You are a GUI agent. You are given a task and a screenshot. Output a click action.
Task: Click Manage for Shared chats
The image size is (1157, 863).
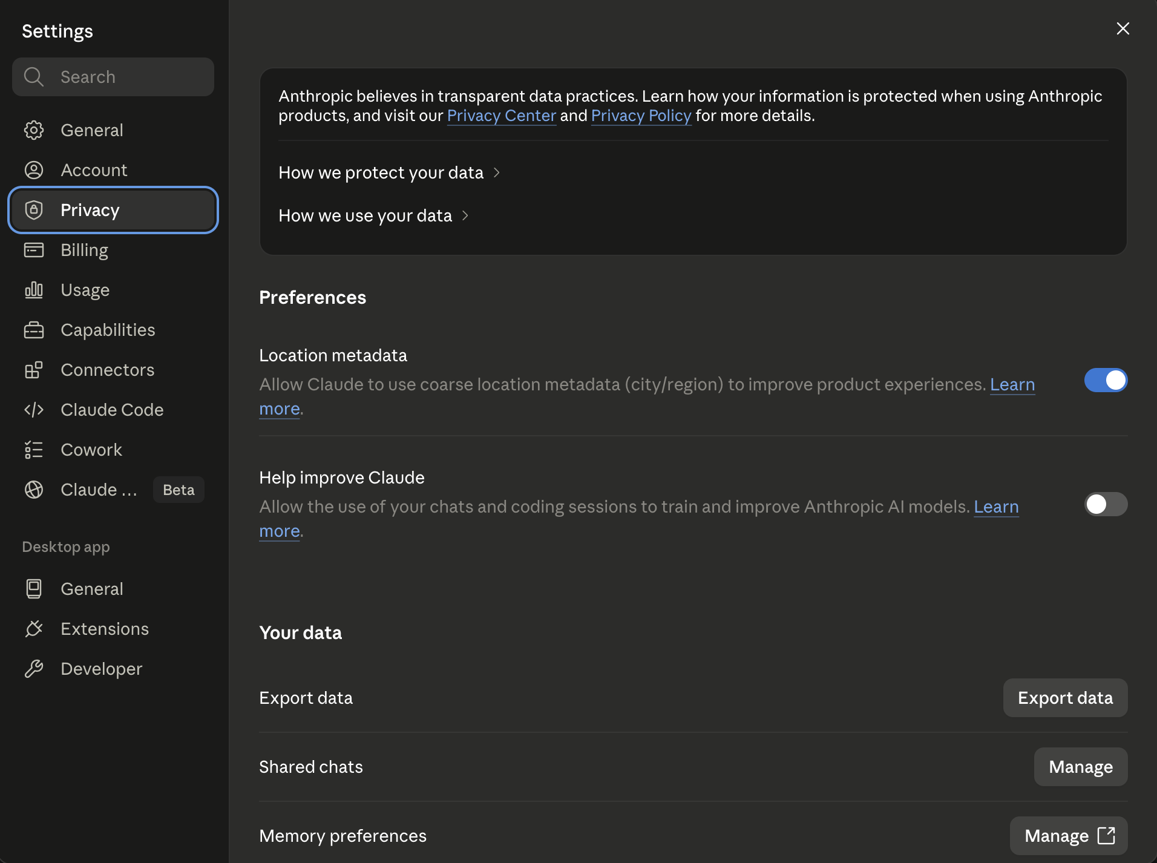(1081, 767)
